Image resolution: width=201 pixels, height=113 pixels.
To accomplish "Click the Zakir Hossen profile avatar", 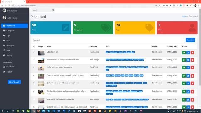I will pyautogui.click(x=4, y=18).
